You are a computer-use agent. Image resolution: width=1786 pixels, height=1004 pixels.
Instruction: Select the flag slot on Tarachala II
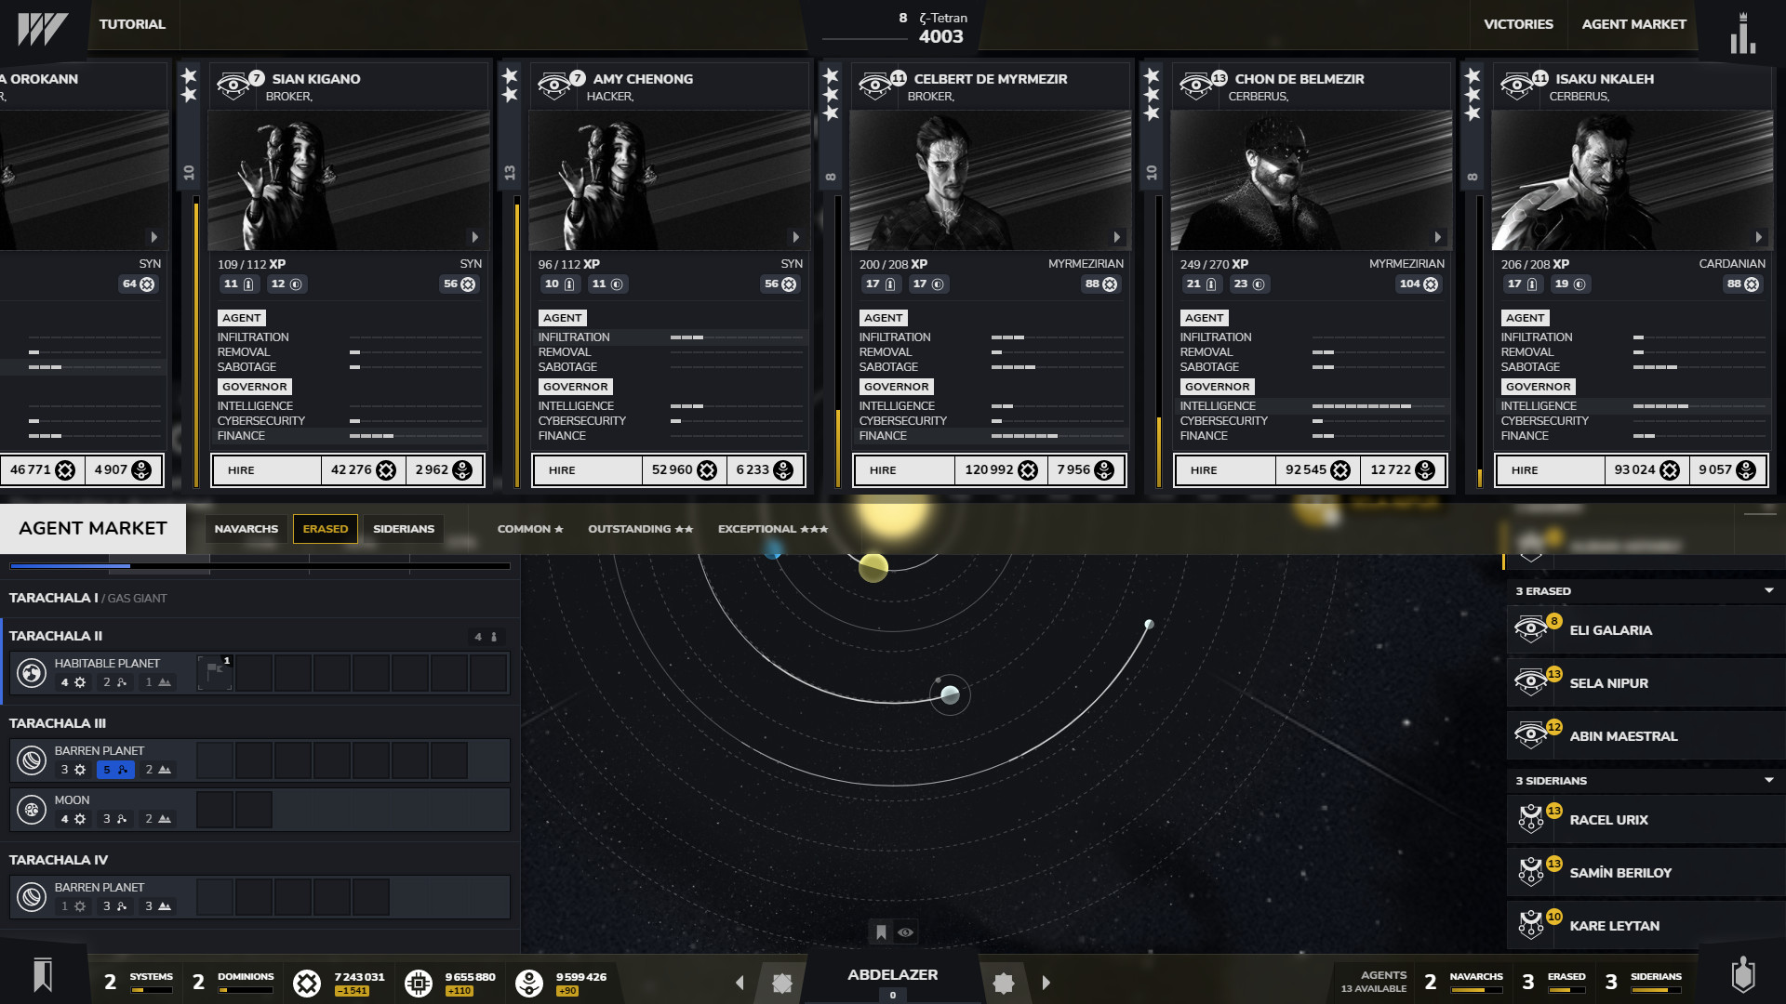pyautogui.click(x=214, y=671)
